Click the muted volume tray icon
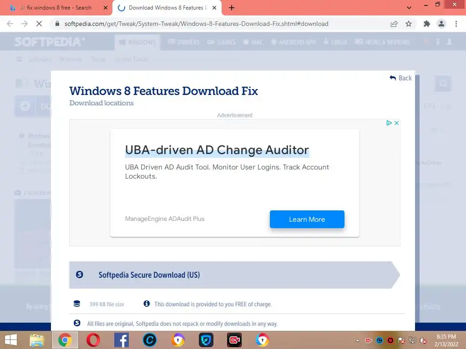 (423, 340)
